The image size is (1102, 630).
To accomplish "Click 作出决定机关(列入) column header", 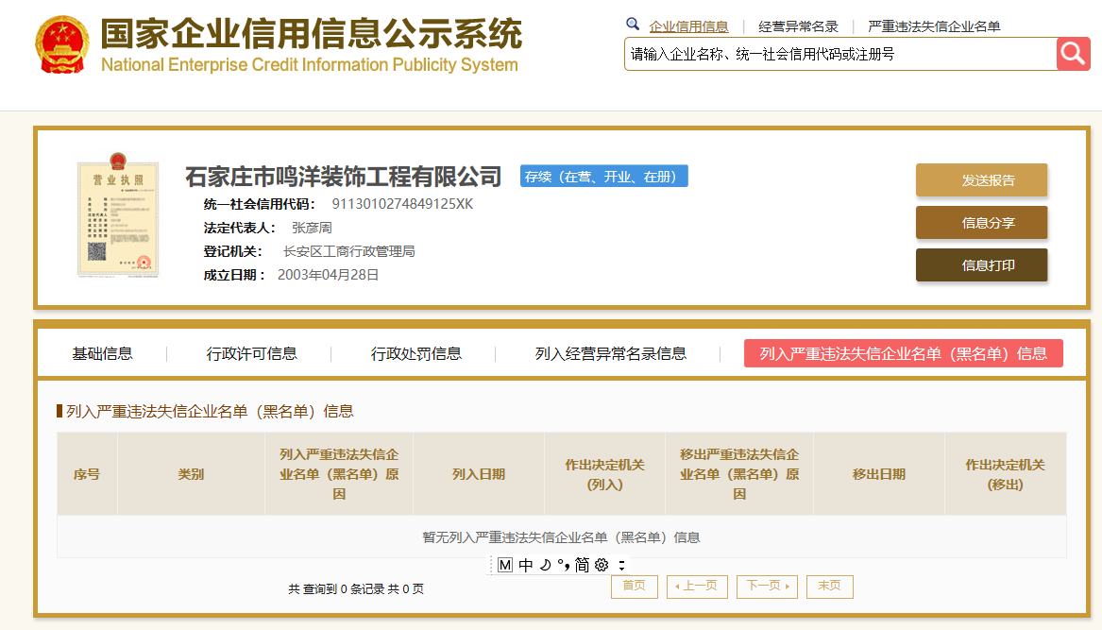I will coord(604,474).
